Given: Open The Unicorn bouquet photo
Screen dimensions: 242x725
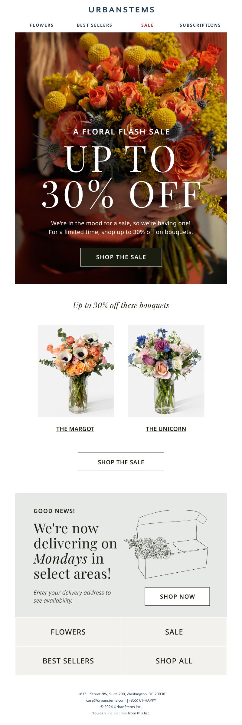Looking at the screenshot, I should coord(166,371).
